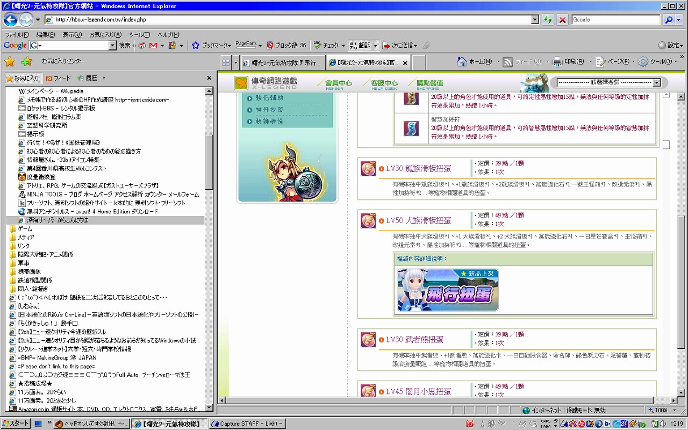Click the LV50 犬族滑板扭蛋 item icon
Viewport: 688px width, 430px height.
click(368, 220)
